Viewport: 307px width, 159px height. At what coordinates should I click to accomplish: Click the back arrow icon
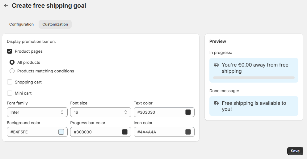click(x=6, y=6)
